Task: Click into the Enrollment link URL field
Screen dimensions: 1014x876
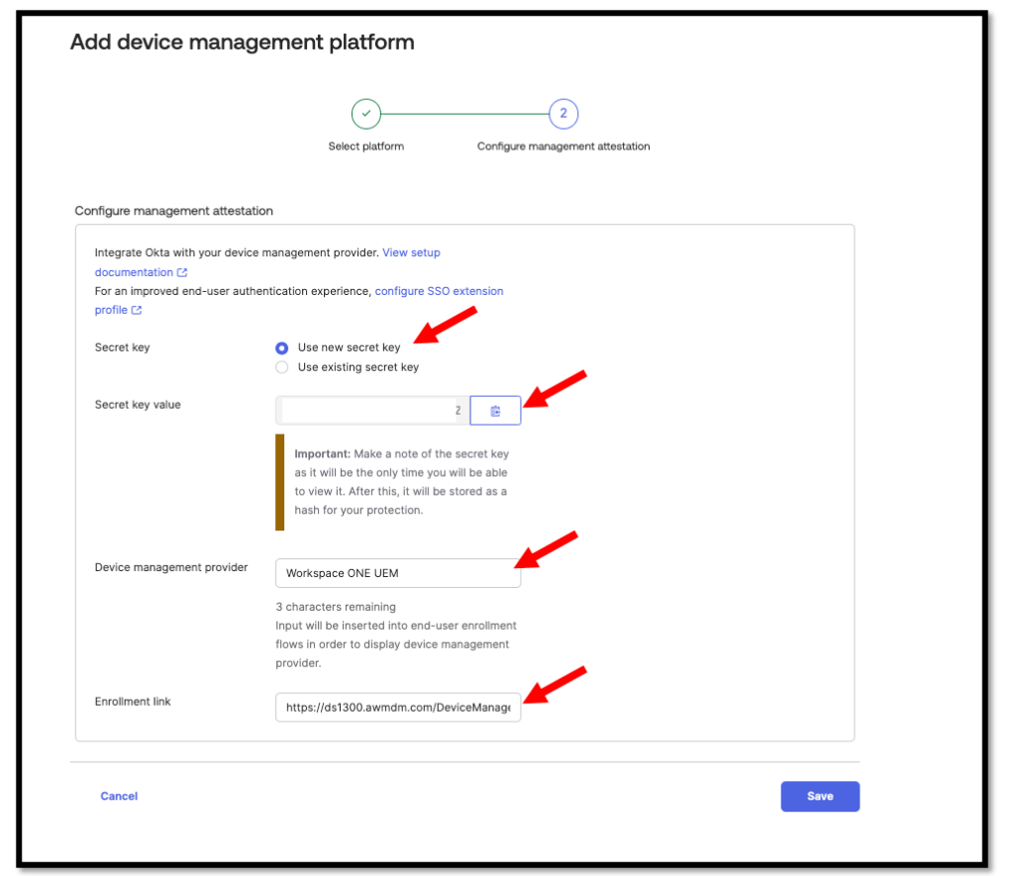Action: click(x=397, y=708)
